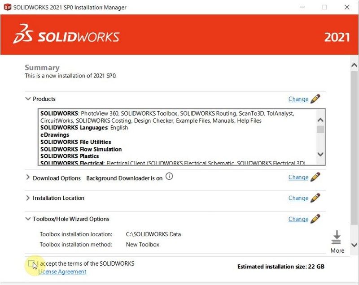Click the pencil icon for Toolbox/Hole Wizard Options

(315, 219)
